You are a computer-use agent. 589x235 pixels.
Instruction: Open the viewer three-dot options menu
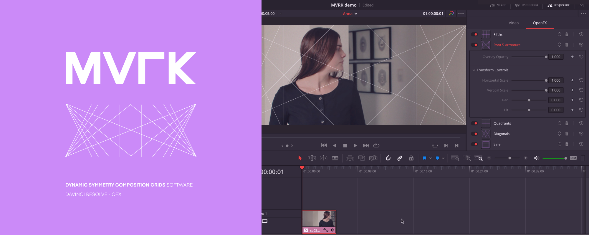(461, 14)
